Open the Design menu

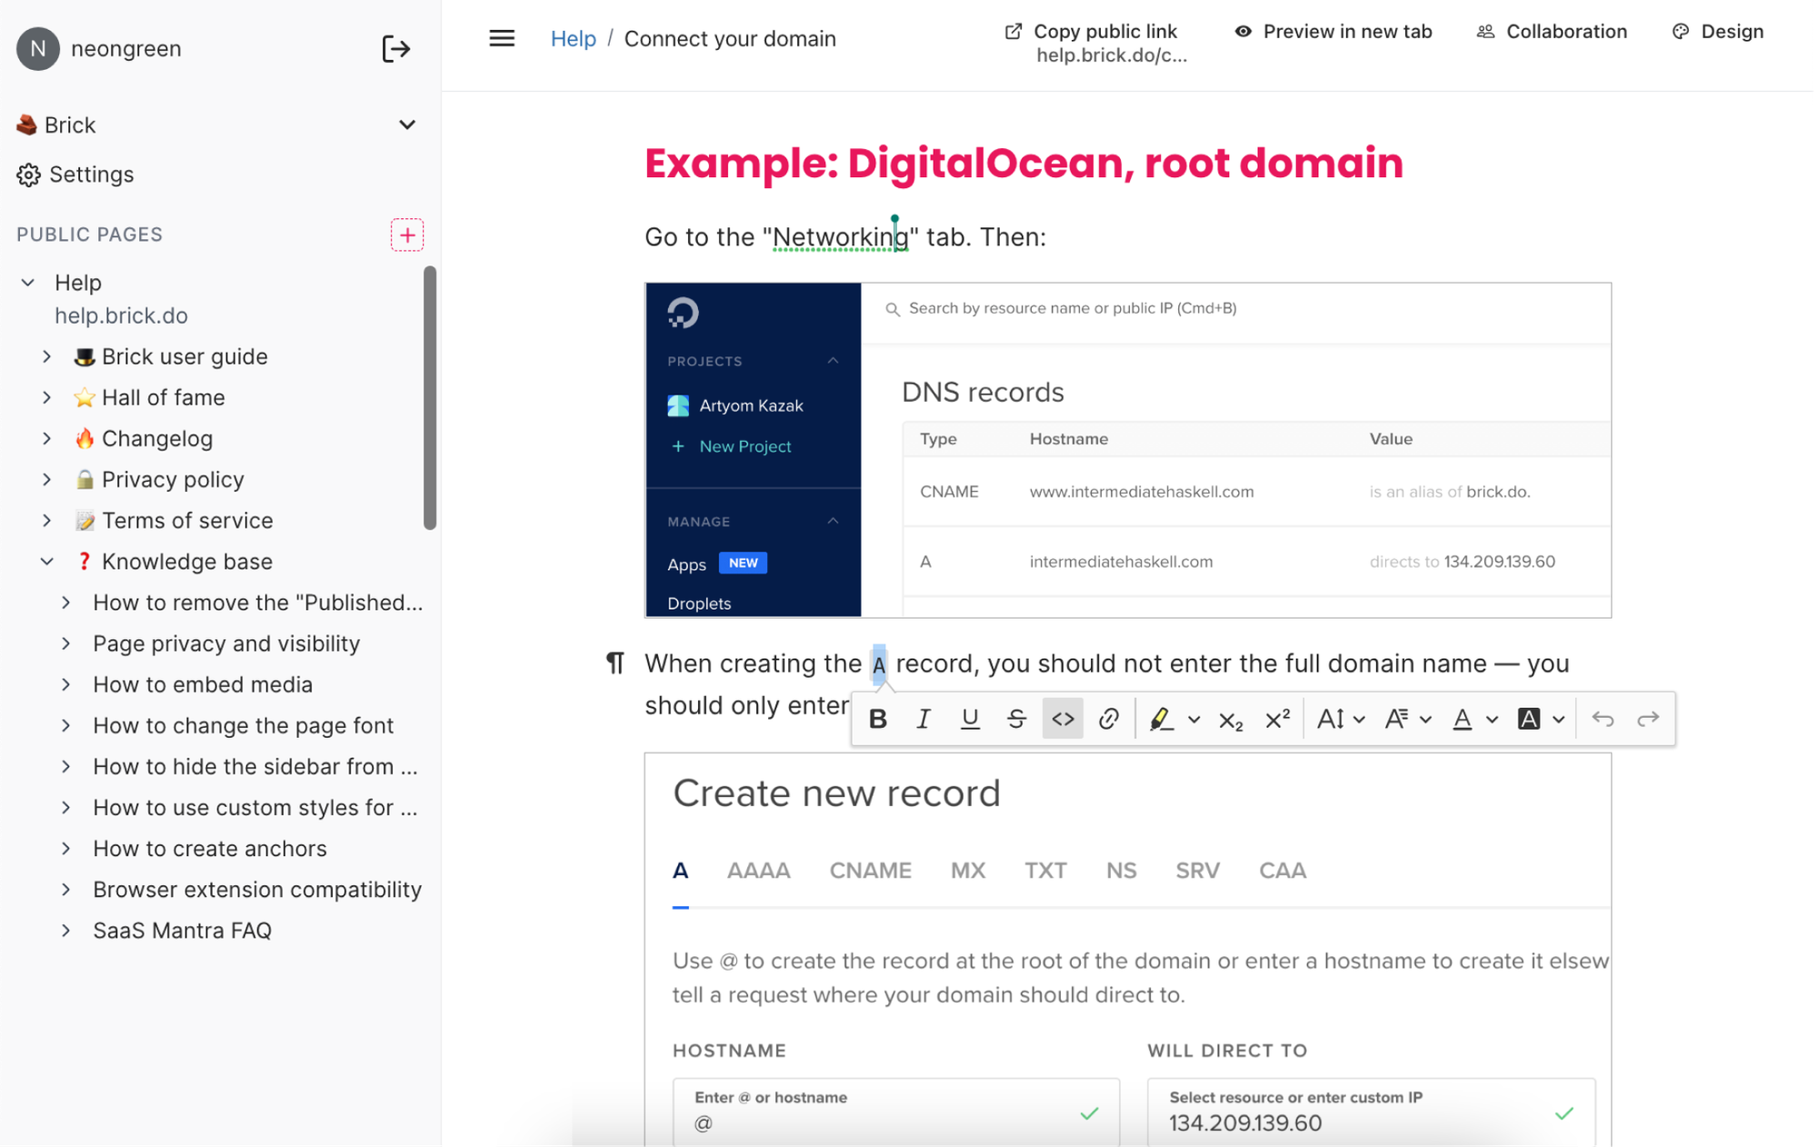pos(1718,32)
